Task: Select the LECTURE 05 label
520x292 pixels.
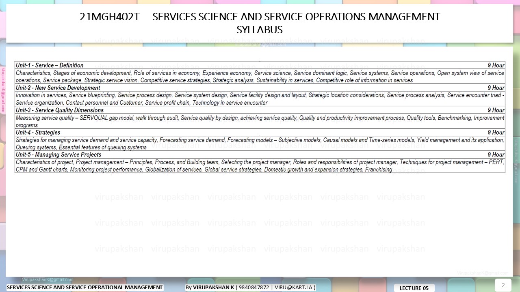Action: (x=414, y=288)
